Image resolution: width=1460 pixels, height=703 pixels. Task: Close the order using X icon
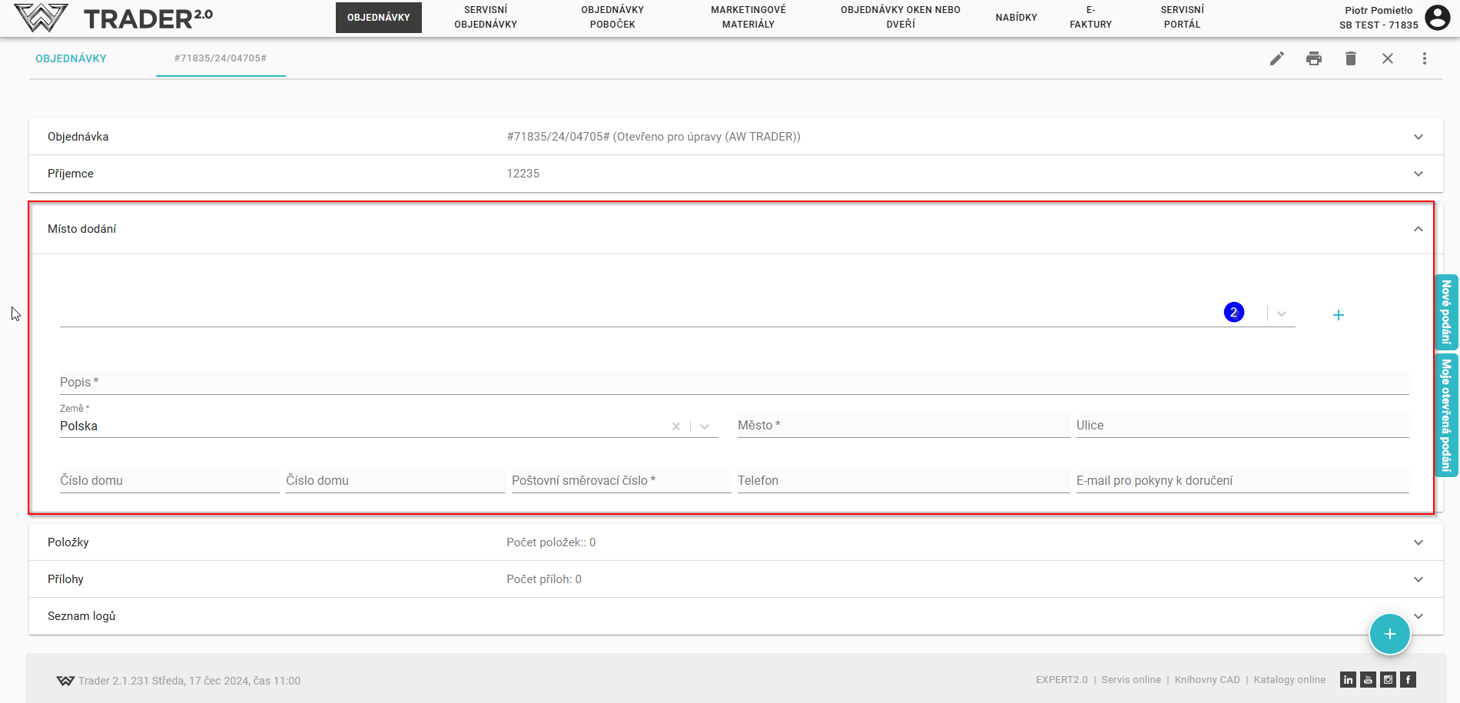[x=1387, y=58]
